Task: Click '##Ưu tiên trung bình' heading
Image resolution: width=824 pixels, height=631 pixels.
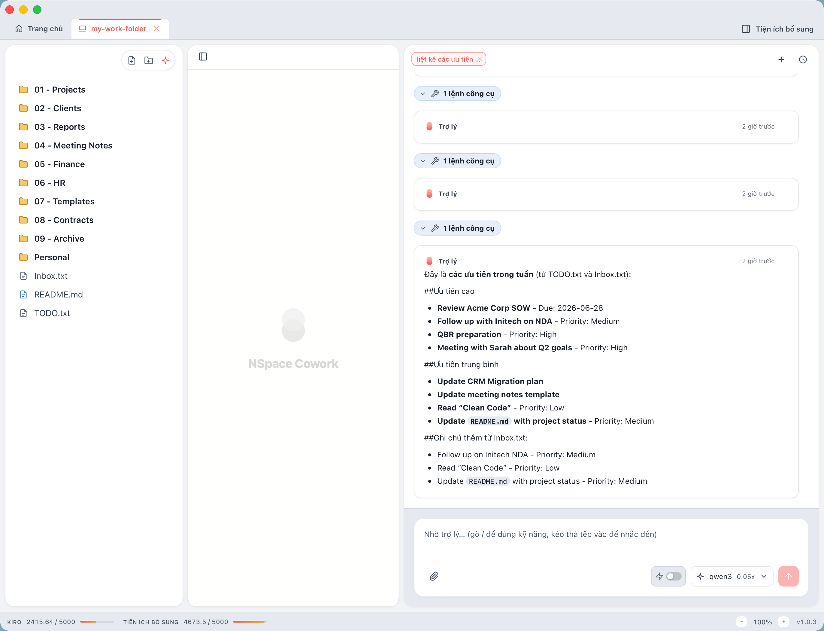Action: point(461,364)
